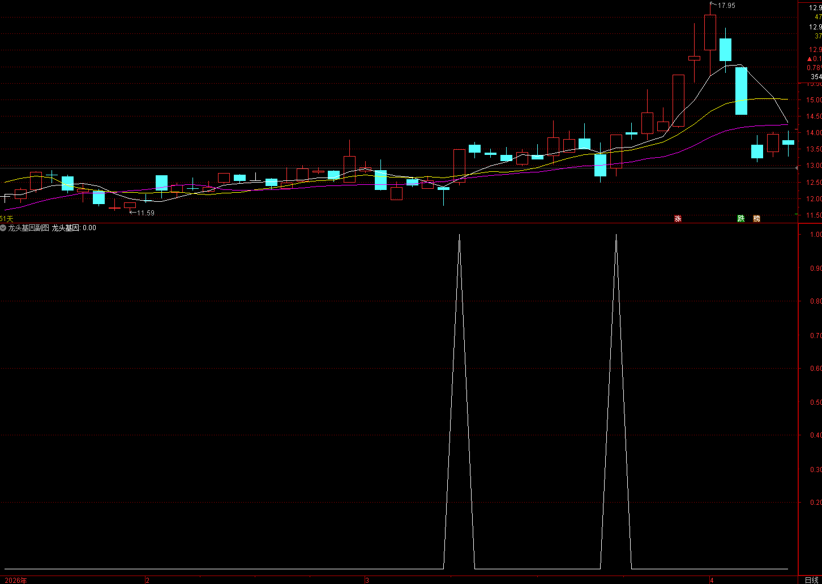Click the 12.00 price axis label
822x584 pixels.
coord(814,199)
